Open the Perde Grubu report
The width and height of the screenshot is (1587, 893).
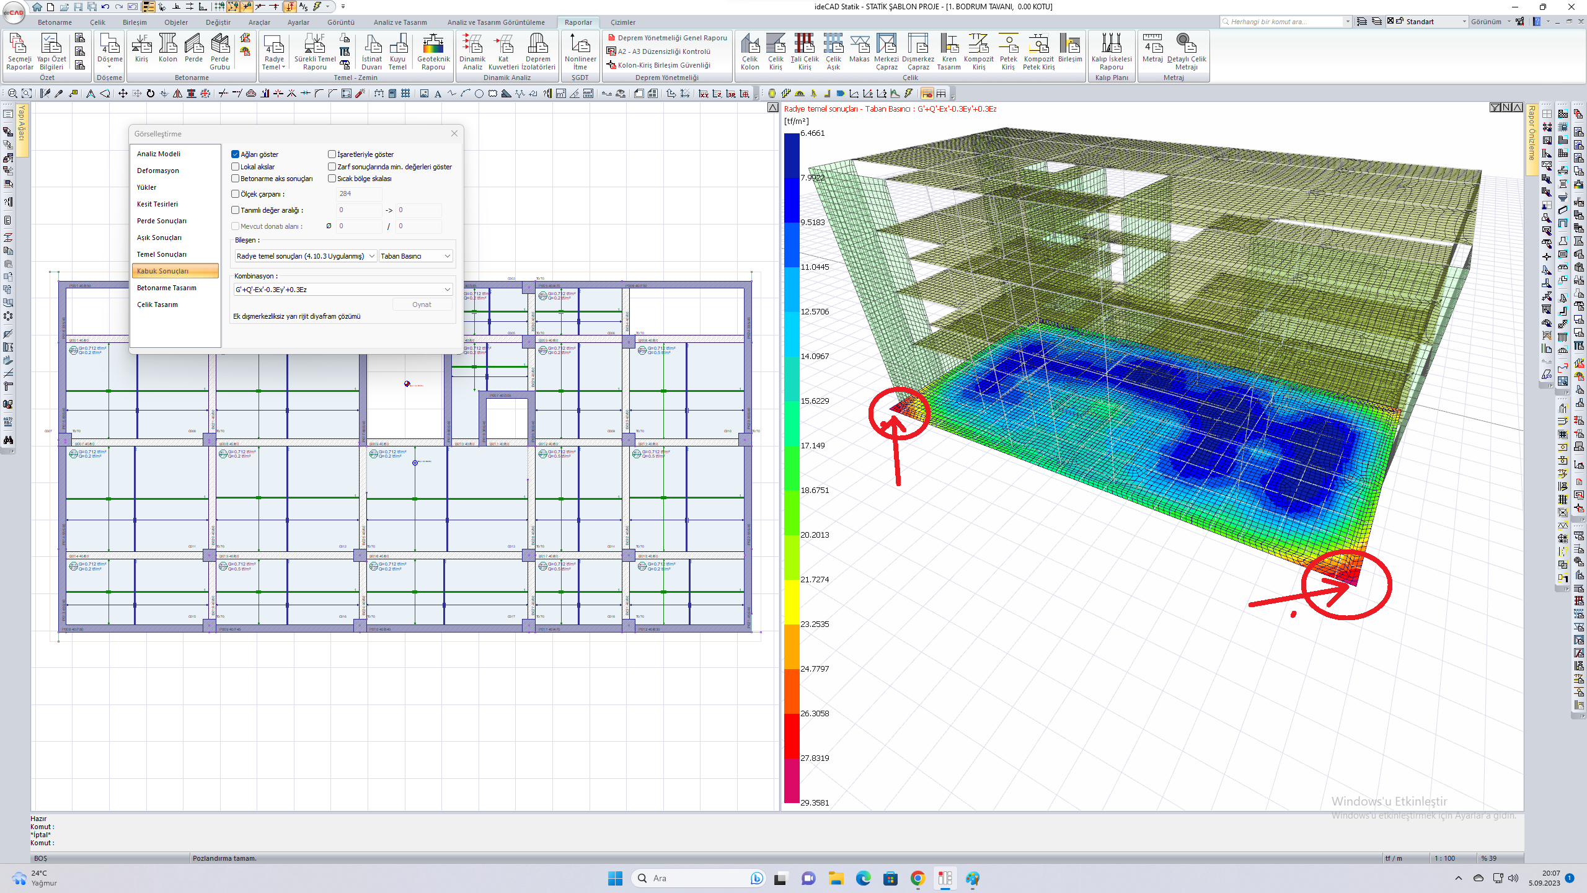(x=219, y=52)
